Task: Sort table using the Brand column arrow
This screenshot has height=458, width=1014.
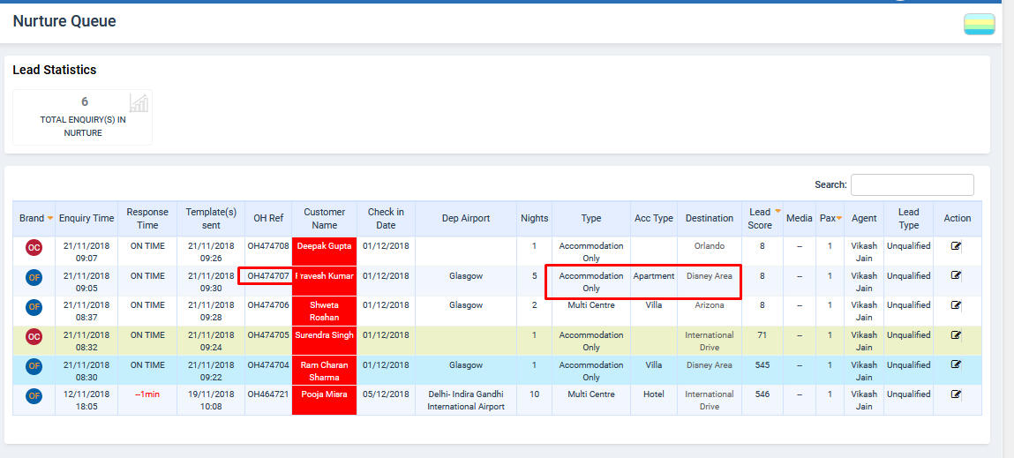Action: (50, 219)
